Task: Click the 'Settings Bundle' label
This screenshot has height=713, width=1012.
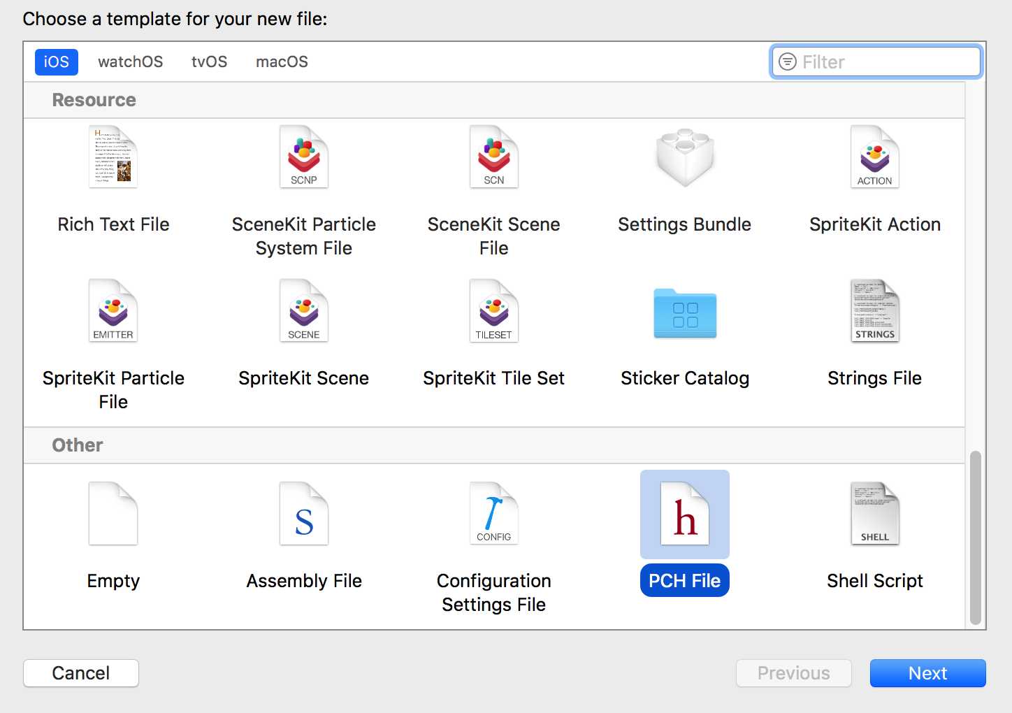Action: tap(685, 224)
